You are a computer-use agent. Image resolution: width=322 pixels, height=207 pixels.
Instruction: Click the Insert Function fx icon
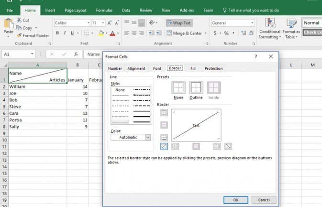click(x=76, y=54)
